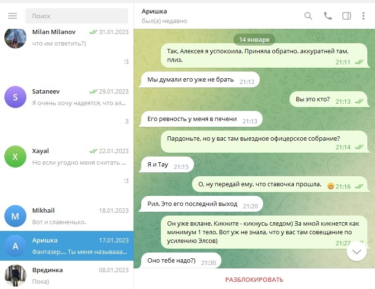
Task: Type in the Поиск search field
Action: [x=77, y=16]
